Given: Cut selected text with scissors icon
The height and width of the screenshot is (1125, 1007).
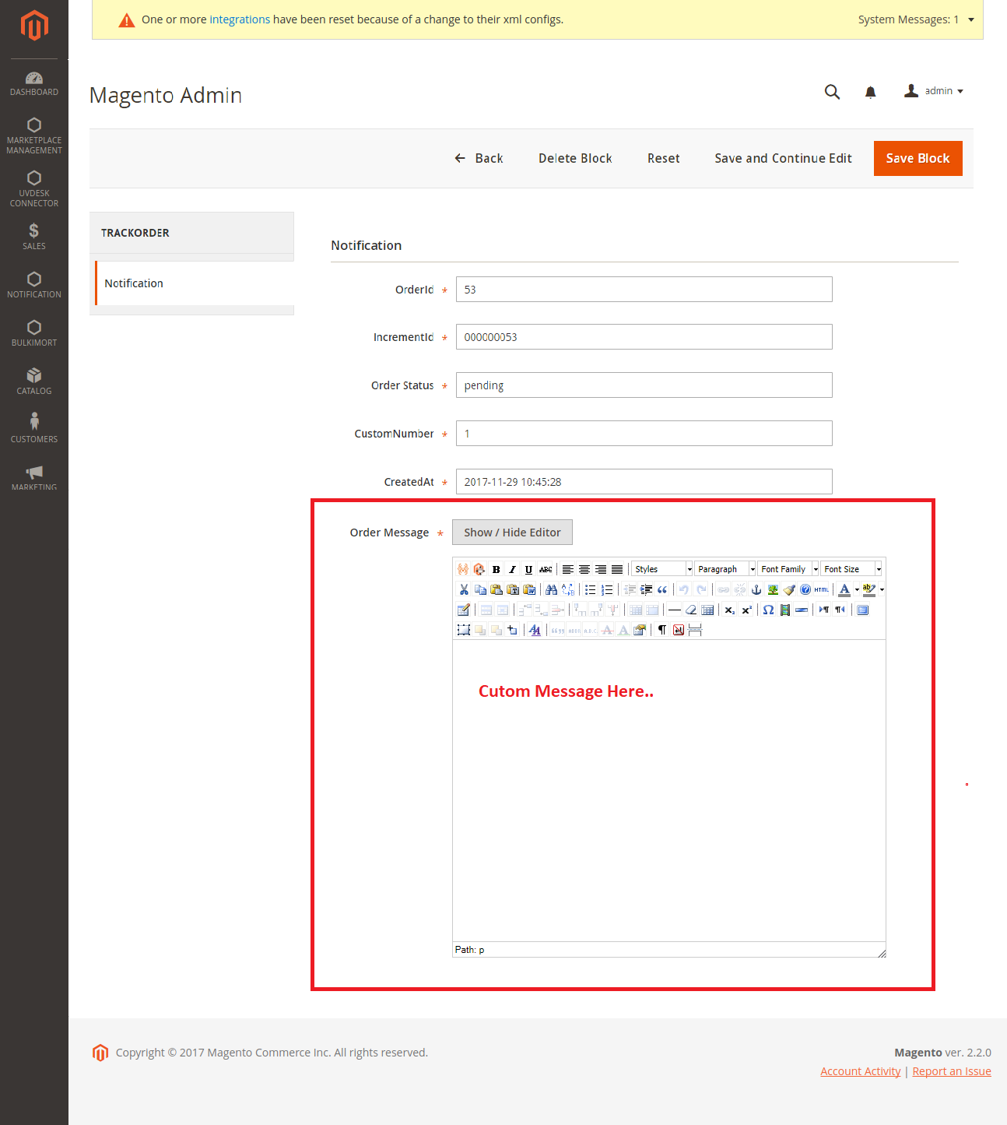Looking at the screenshot, I should [464, 590].
